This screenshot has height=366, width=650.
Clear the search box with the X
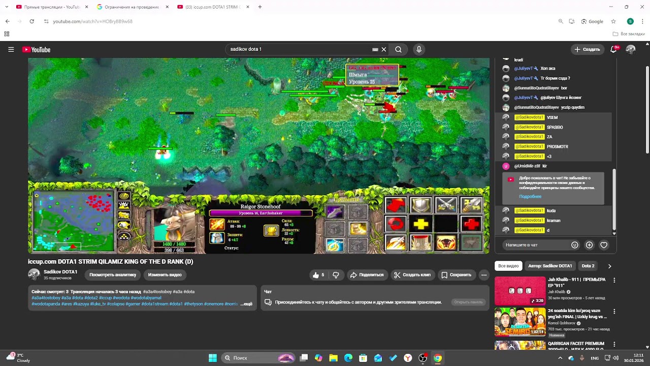coord(384,49)
